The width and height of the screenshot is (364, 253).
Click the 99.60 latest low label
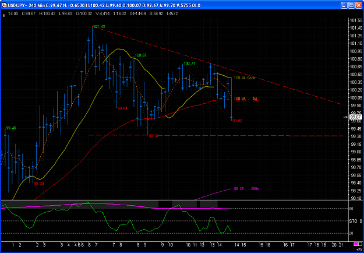(x=238, y=121)
